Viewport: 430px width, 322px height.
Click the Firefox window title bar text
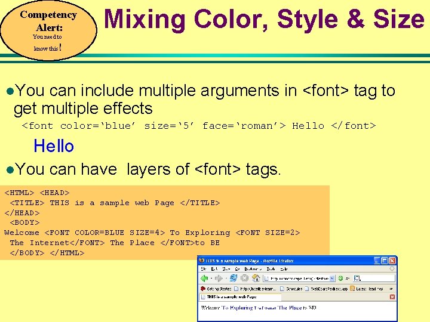(250, 261)
